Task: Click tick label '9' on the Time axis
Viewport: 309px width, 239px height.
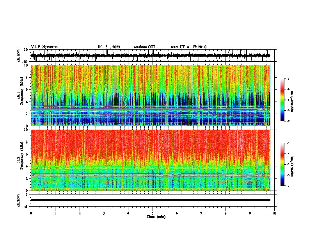Action: 250,213
